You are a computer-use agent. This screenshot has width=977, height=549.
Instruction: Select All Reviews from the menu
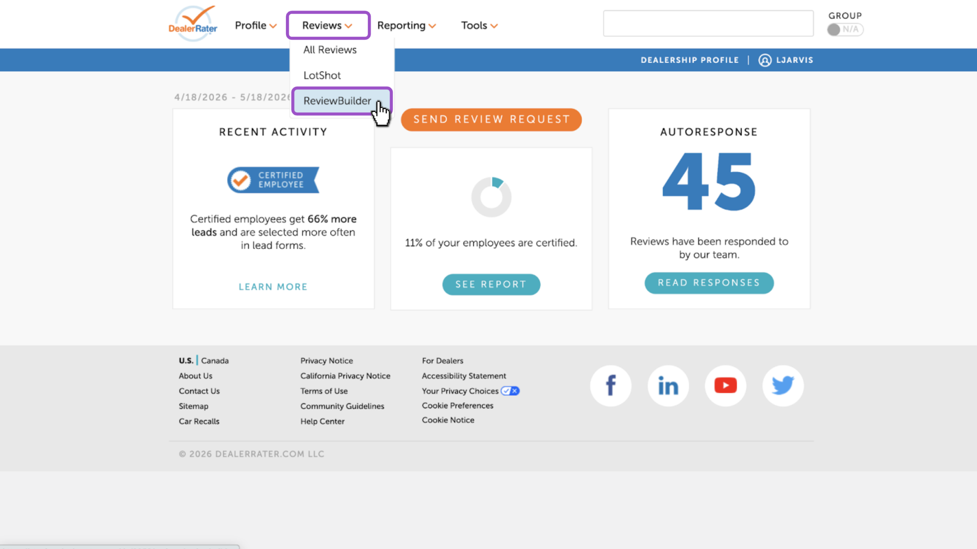click(330, 50)
